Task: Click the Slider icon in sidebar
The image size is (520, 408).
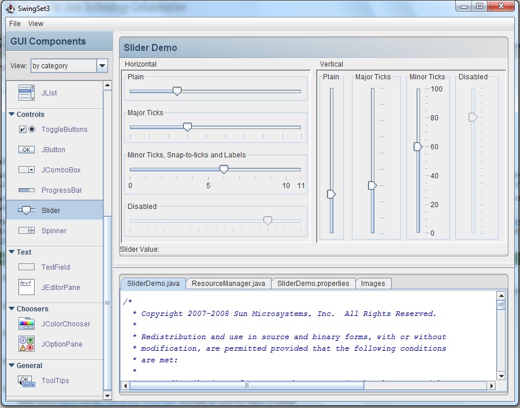Action: point(26,210)
